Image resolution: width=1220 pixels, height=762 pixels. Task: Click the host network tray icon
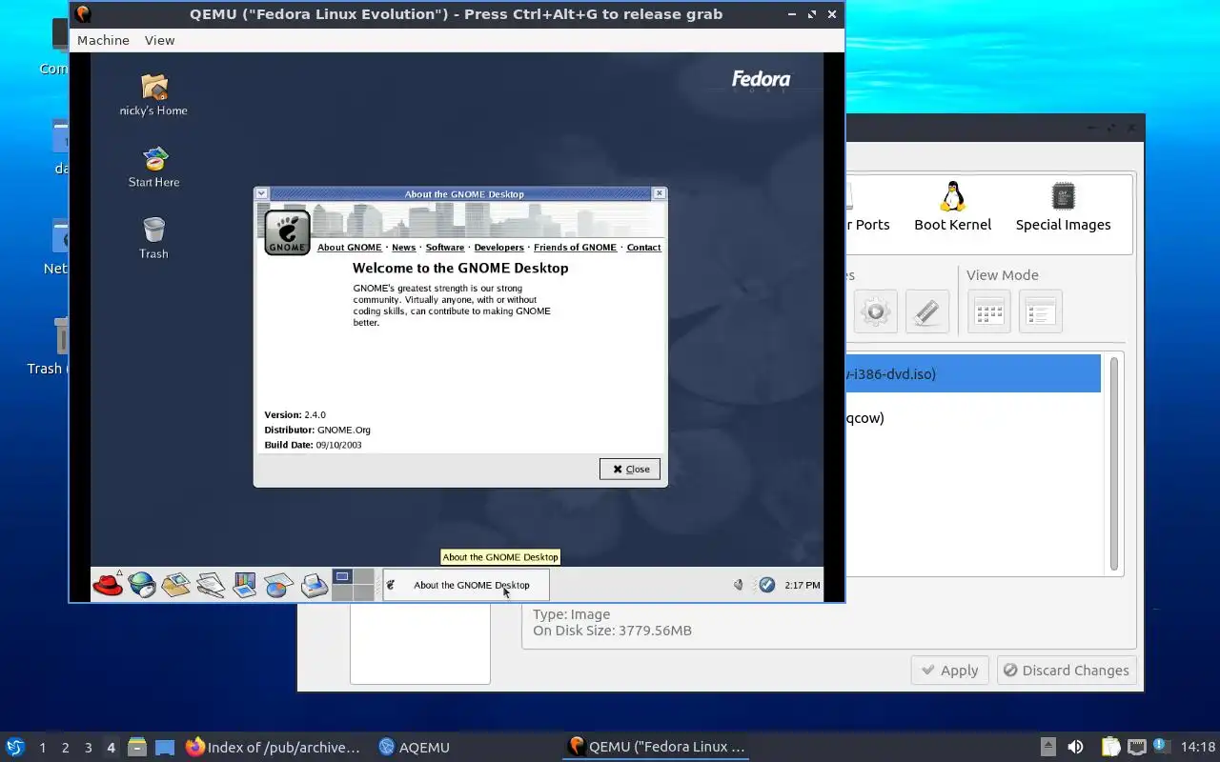tap(1136, 748)
